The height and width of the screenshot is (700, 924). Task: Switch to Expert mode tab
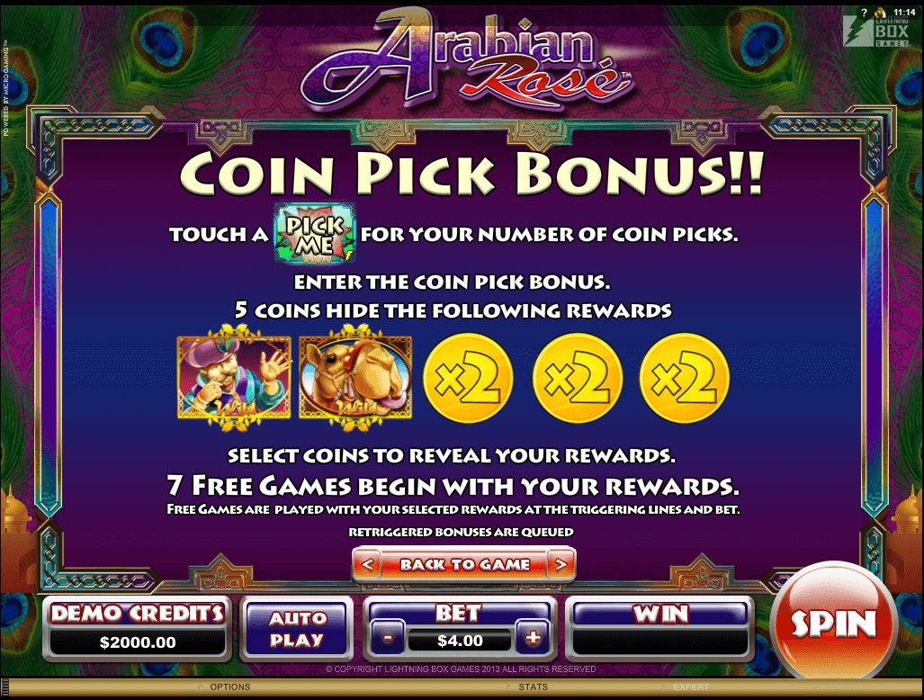point(691,687)
